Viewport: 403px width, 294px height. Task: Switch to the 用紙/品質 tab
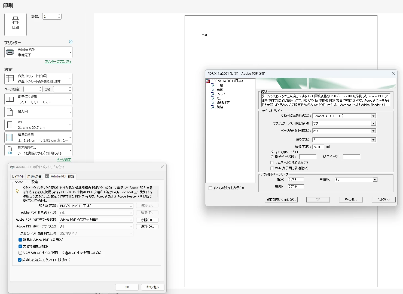34,177
